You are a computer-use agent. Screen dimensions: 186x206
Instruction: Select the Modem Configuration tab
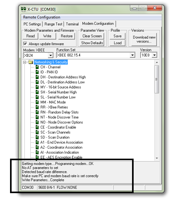(x=98, y=24)
